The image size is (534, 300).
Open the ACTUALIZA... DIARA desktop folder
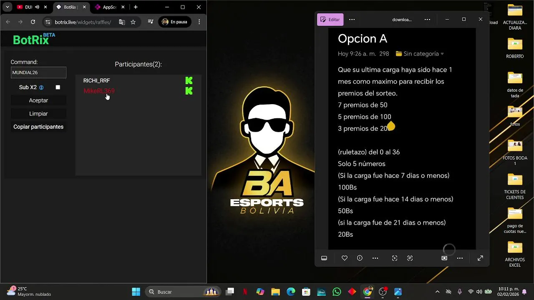[515, 17]
